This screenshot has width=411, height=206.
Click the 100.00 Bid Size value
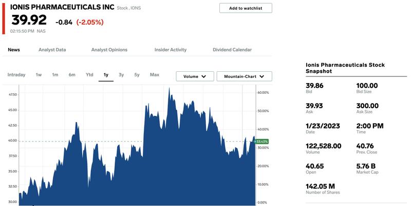click(367, 86)
